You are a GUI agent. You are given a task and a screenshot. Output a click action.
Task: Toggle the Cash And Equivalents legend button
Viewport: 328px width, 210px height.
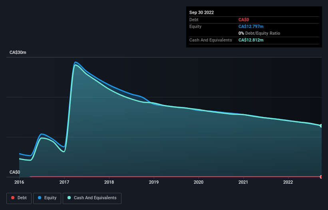[92, 198]
